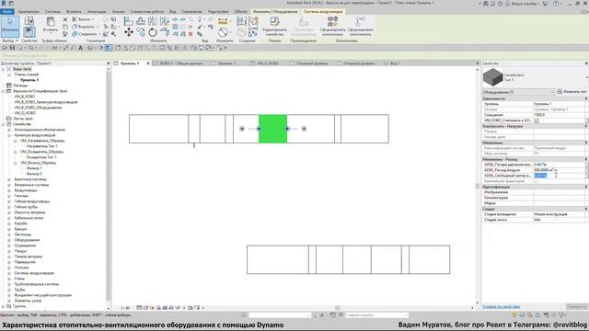Toggle VM_ХОВО_Учитывать checkbox in Properties
The height and width of the screenshot is (331, 589).
click(x=537, y=120)
